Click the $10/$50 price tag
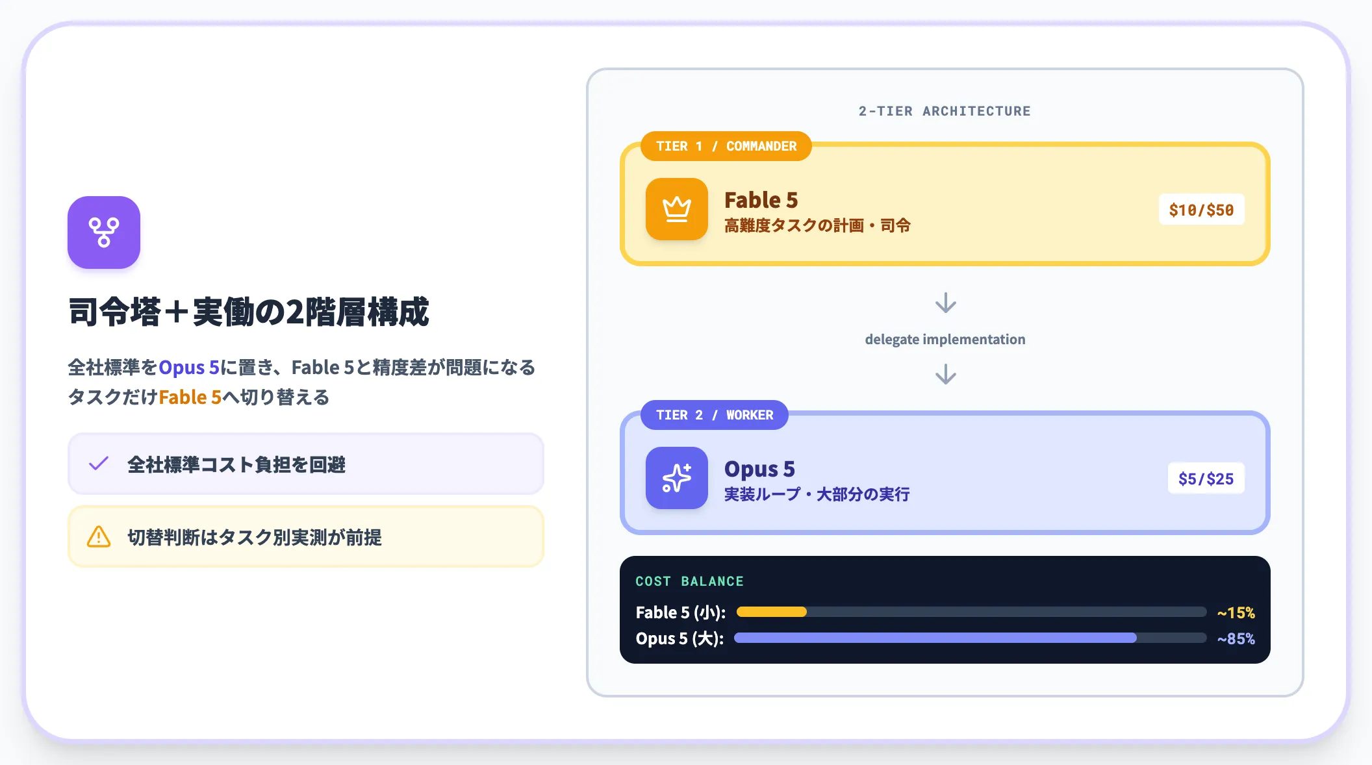Screen dimensions: 1372x765 point(1202,210)
